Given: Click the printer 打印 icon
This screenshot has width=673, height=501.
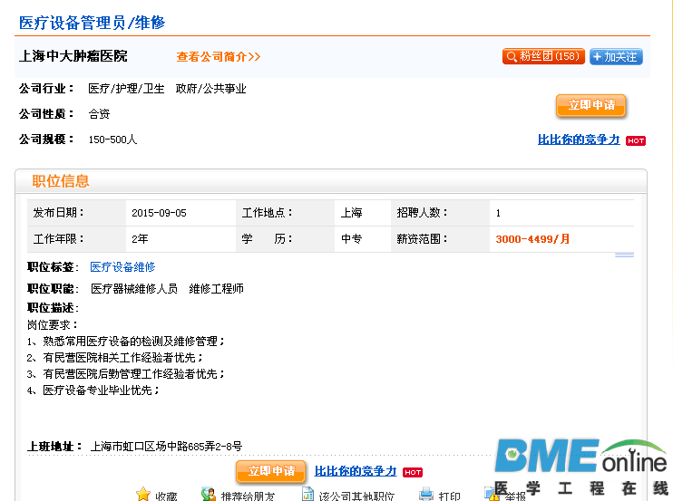Looking at the screenshot, I should (x=425, y=494).
